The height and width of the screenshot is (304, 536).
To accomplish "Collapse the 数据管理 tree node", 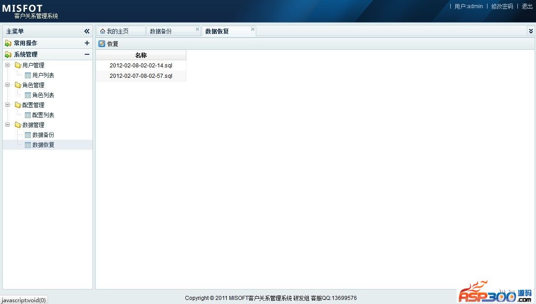I will [x=8, y=124].
